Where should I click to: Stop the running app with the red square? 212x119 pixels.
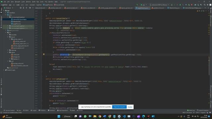tap(192, 5)
